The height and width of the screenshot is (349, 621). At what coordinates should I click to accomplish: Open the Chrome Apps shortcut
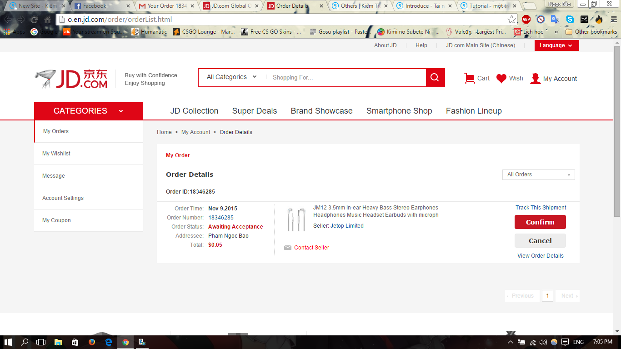coord(14,32)
